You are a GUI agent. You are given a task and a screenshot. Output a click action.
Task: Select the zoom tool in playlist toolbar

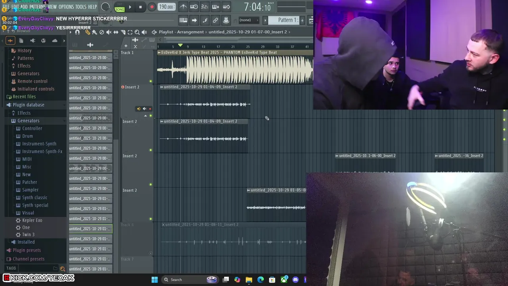(x=137, y=32)
